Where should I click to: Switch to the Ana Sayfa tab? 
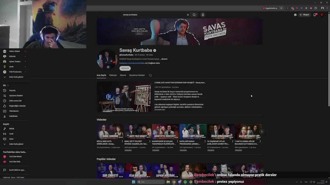(x=101, y=75)
